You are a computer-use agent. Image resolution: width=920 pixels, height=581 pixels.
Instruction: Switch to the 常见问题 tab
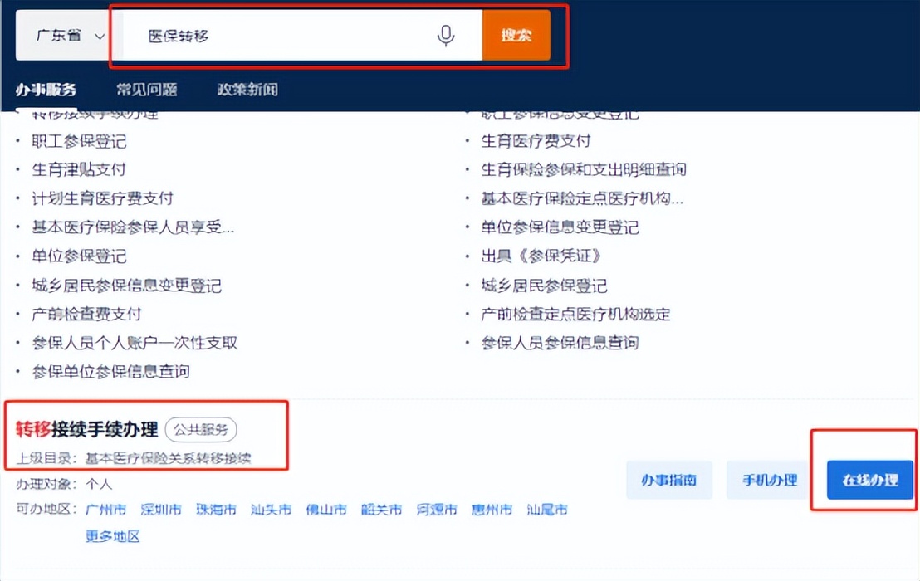point(147,90)
